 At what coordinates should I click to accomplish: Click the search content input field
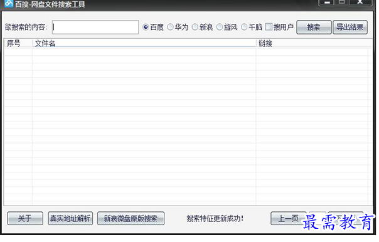(x=95, y=27)
